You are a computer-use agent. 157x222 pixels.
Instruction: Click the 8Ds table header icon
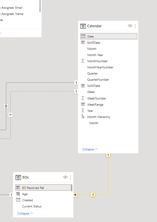click(x=18, y=177)
